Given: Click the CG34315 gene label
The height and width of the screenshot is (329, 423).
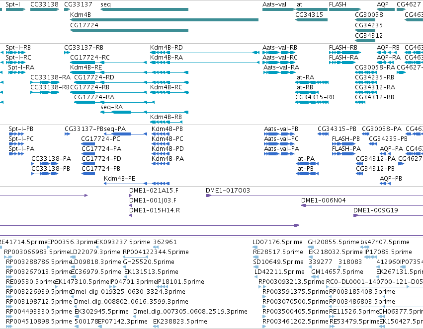Looking at the screenshot, I should pos(309,14).
